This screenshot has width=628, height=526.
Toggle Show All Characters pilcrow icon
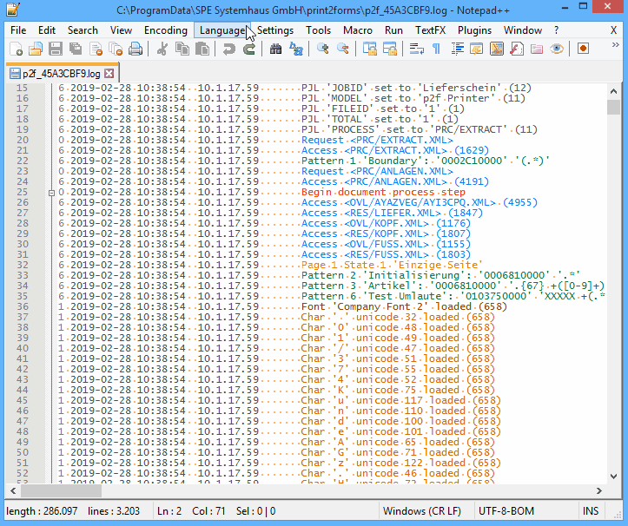pos(436,49)
